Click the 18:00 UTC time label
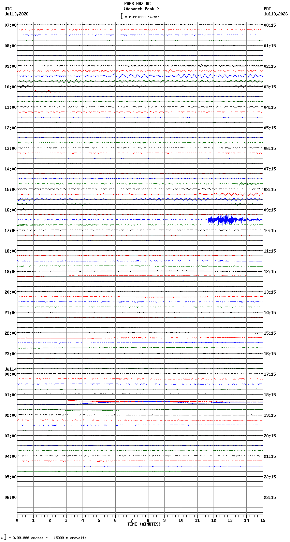Image resolution: width=290 pixels, height=542 pixels. (x=11, y=251)
